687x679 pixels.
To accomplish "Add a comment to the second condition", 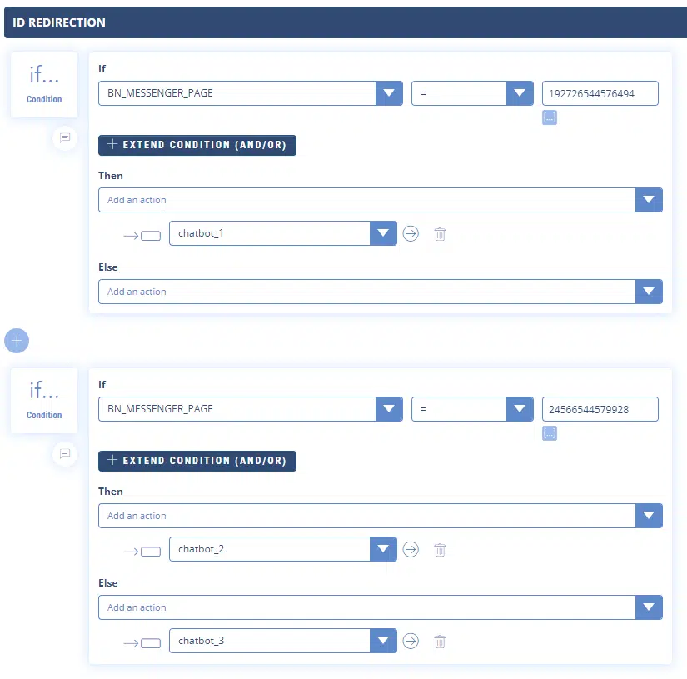I will (65, 453).
